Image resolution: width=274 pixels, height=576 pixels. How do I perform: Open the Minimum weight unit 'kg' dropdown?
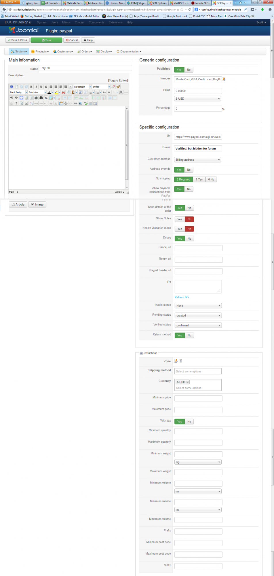[198, 462]
